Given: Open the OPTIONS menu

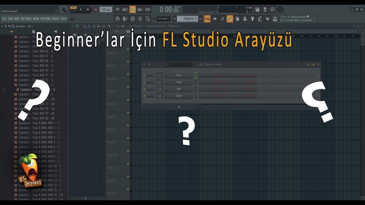Looking at the screenshot, I should [x=45, y=19].
